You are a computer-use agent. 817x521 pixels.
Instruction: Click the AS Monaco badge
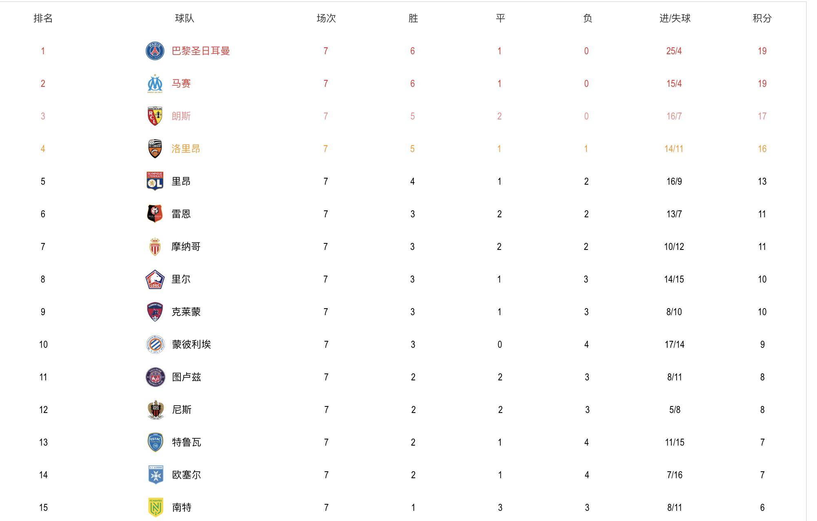coord(155,247)
